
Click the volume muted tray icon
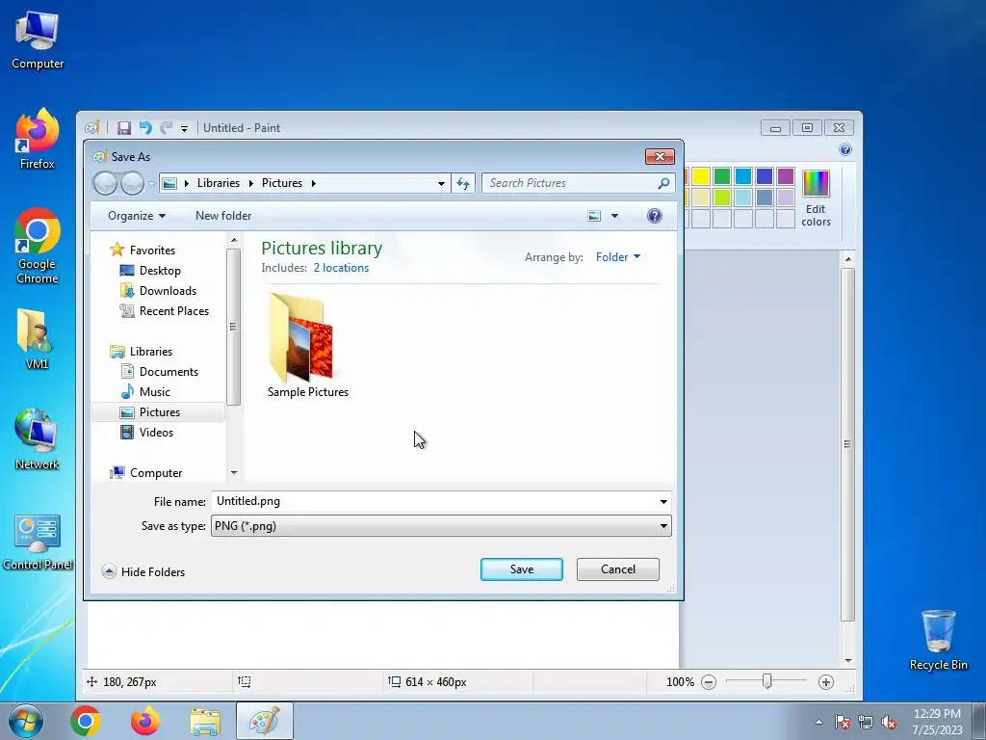[889, 722]
